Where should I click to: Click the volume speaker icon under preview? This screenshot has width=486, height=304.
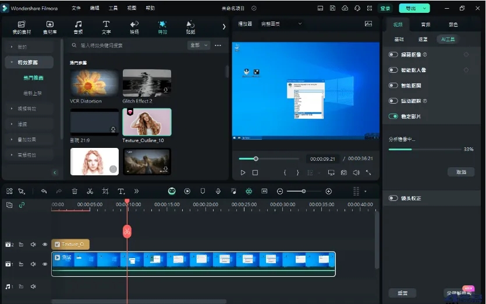(x=356, y=172)
